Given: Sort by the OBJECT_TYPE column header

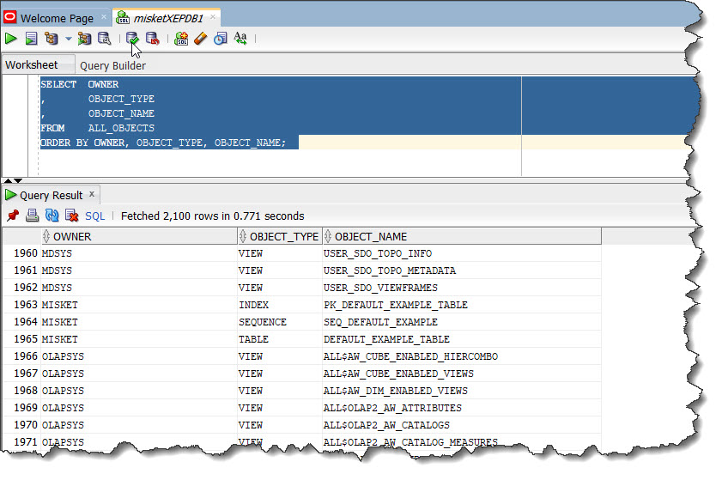Looking at the screenshot, I should tap(280, 236).
